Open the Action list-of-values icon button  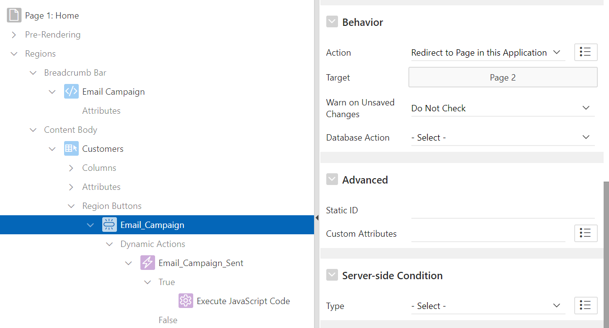pos(586,52)
